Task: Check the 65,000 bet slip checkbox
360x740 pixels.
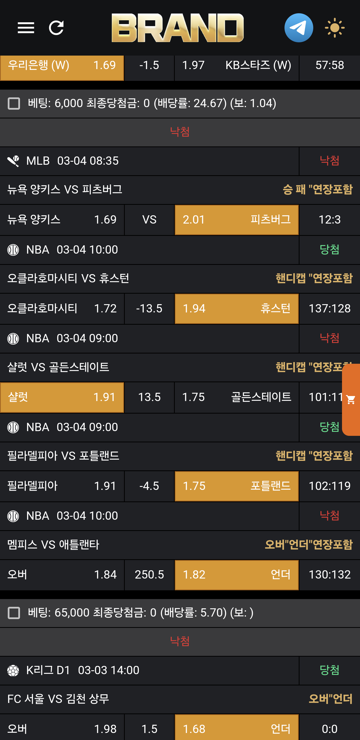Action: tap(14, 613)
